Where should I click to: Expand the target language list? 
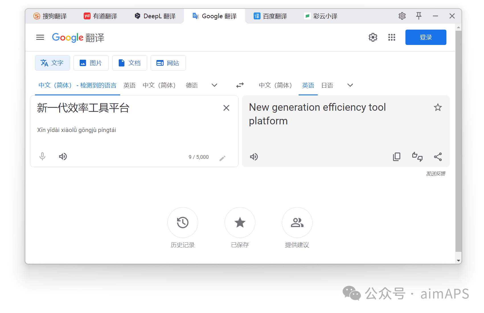click(x=350, y=85)
